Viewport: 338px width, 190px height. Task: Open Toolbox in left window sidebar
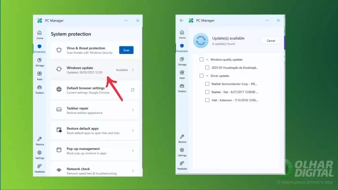(x=40, y=89)
